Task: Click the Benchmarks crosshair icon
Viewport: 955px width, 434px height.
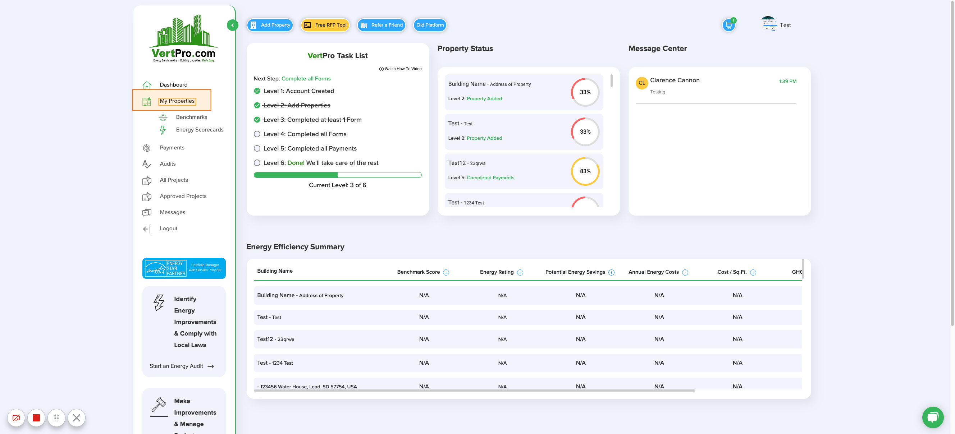Action: [x=163, y=117]
